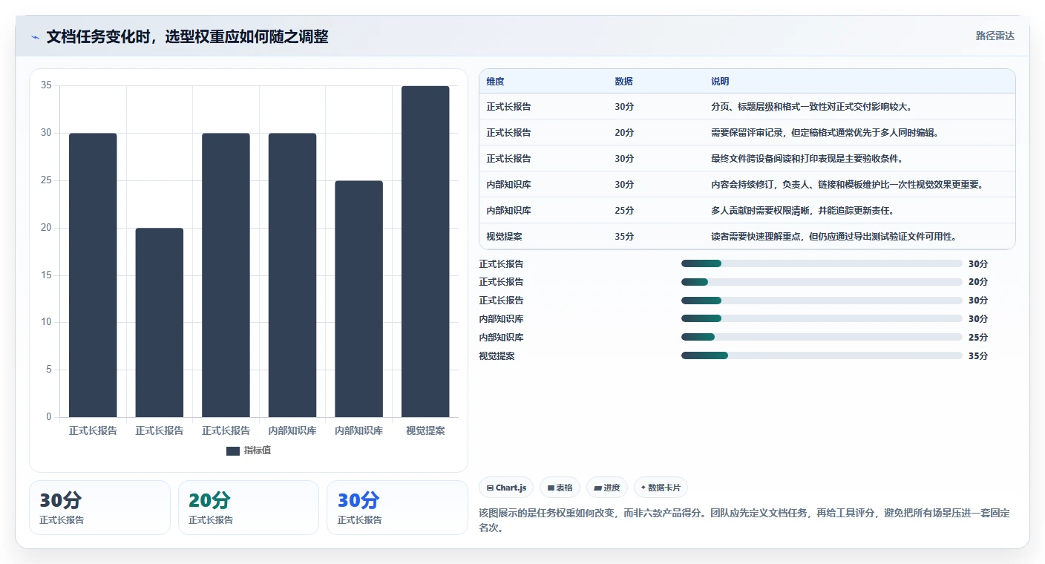The height and width of the screenshot is (564, 1045).
Task: Select the row about 最终文件跨设备阅读和打印
Action: (x=747, y=159)
